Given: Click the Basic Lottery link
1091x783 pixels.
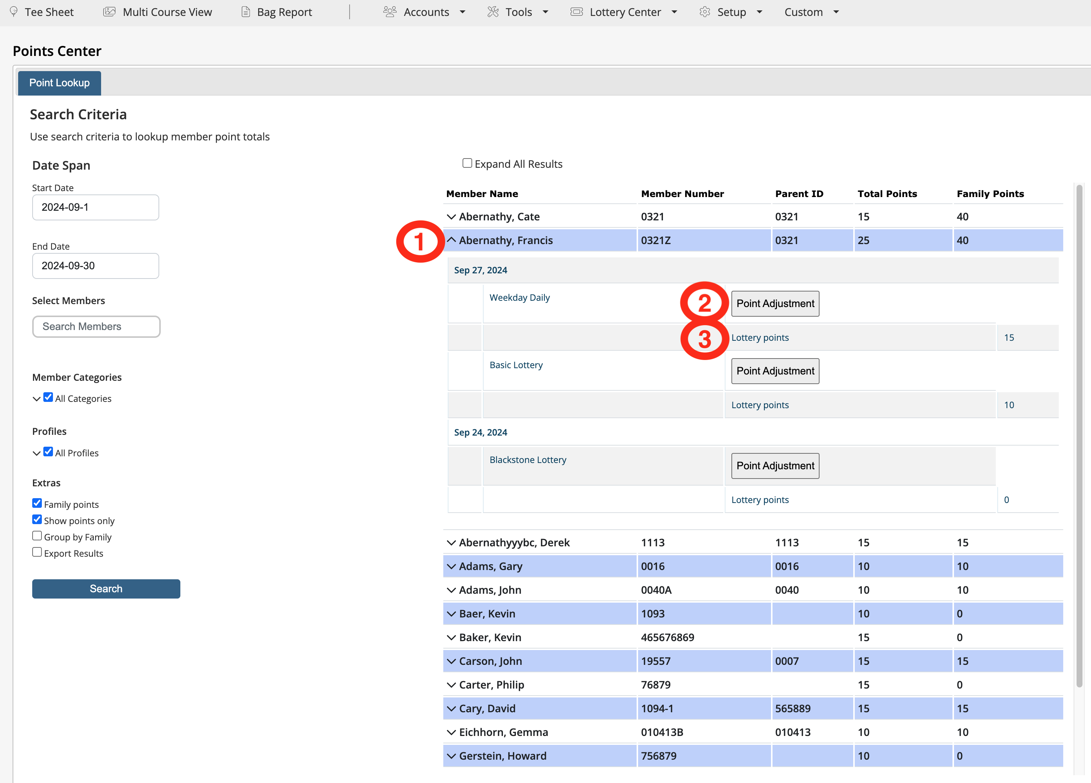Looking at the screenshot, I should (516, 365).
